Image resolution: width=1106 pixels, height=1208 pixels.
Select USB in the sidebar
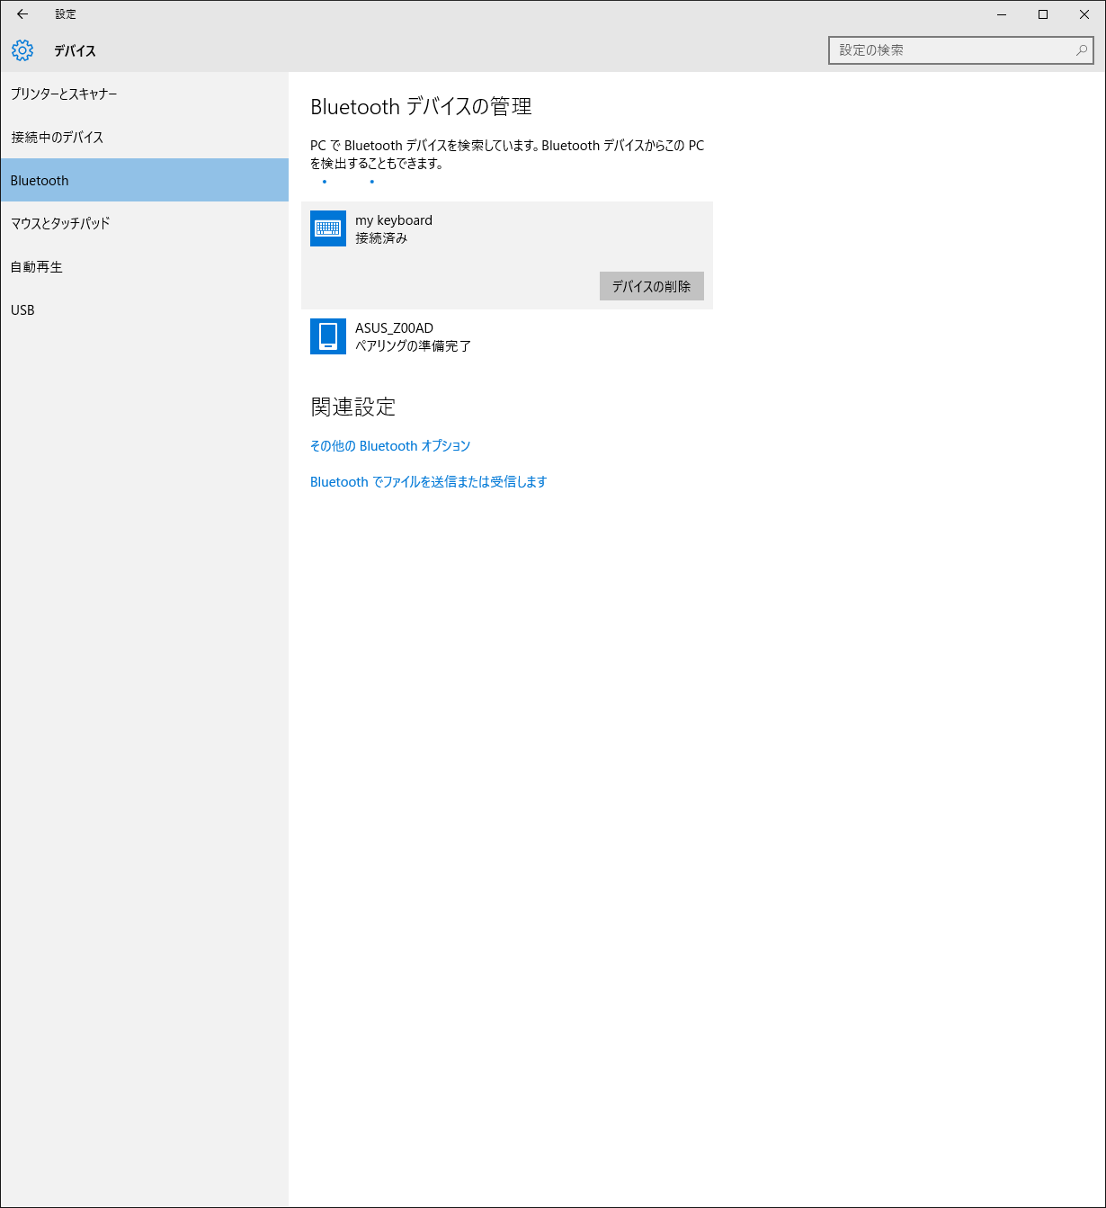pos(22,309)
